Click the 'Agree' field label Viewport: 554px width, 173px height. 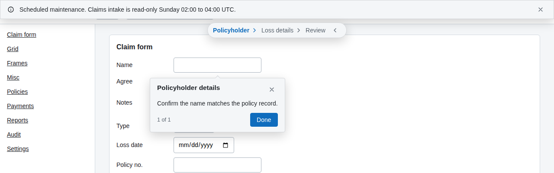(124, 81)
